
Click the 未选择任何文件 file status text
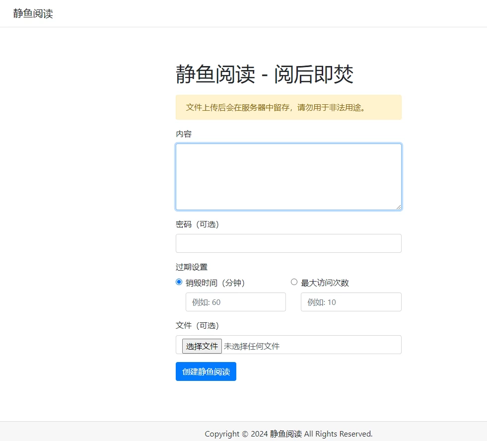pyautogui.click(x=252, y=346)
